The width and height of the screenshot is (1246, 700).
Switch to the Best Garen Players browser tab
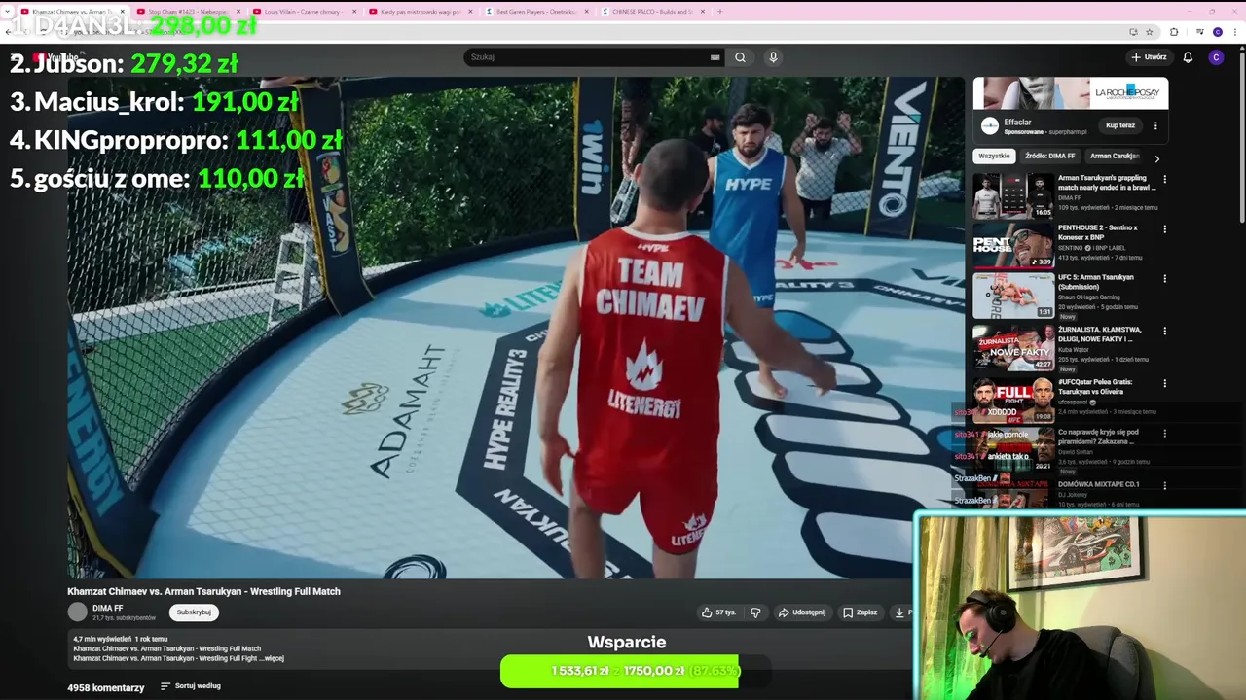(x=535, y=12)
